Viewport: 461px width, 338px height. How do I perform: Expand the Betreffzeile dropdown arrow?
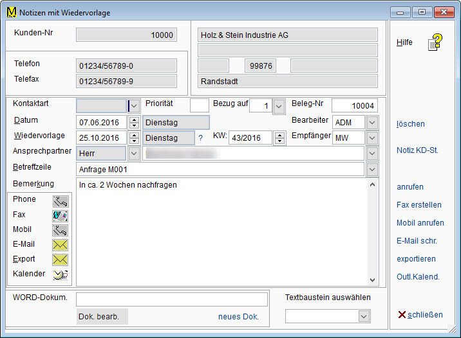[x=372, y=170]
